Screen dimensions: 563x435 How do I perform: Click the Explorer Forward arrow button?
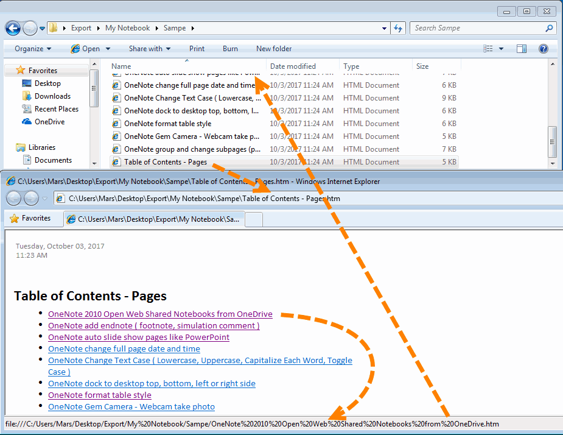30,28
